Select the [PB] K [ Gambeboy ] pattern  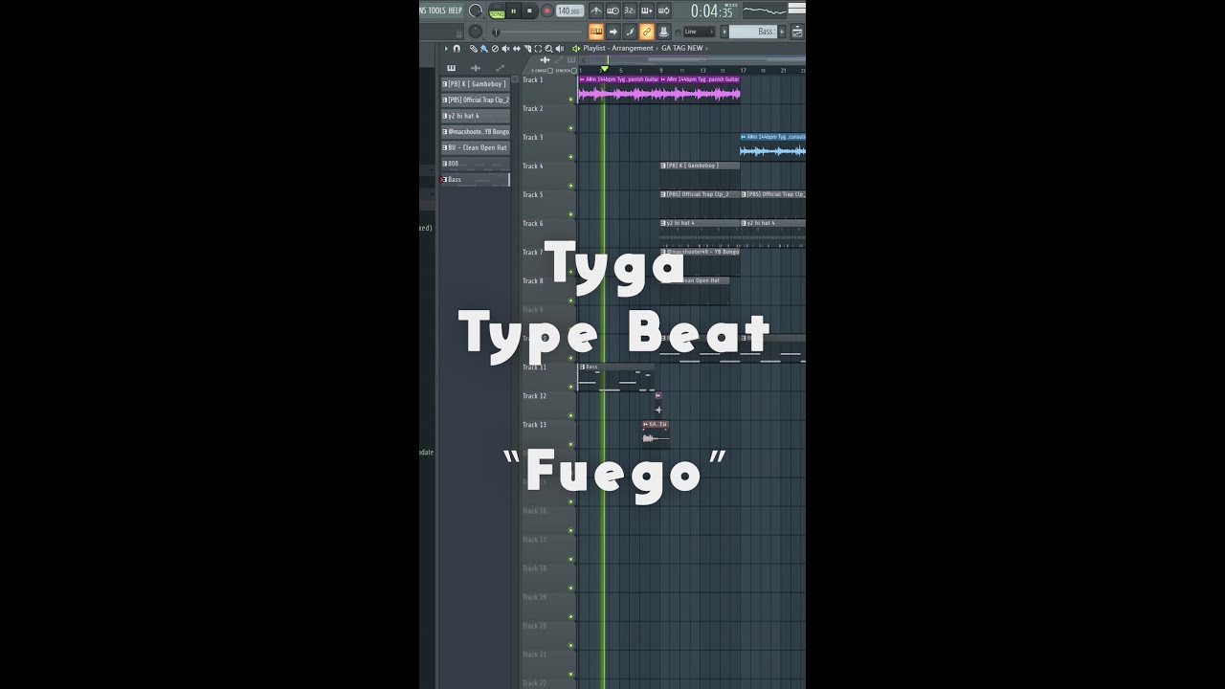click(475, 84)
